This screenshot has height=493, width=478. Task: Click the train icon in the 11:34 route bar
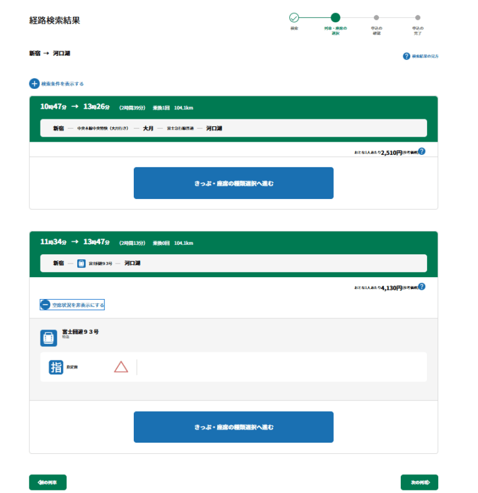[x=82, y=264]
